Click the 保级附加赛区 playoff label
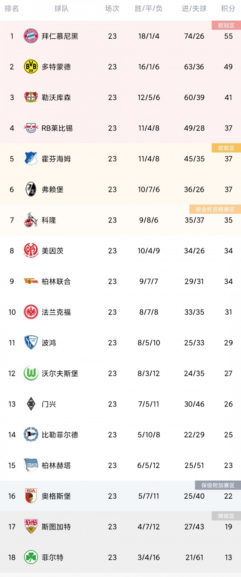241x577 pixels. point(218,485)
